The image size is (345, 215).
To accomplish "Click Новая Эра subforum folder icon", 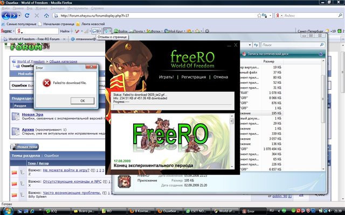I will pyautogui.click(x=16, y=117).
